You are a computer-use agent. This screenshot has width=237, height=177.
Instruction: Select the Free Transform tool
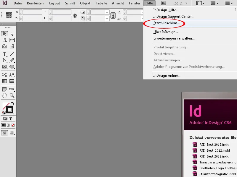point(12,75)
